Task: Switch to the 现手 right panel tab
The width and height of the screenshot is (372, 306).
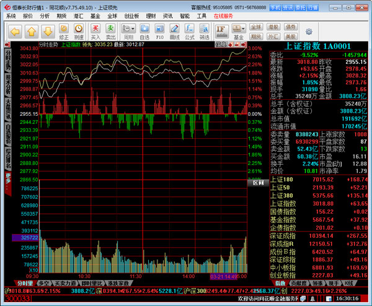Action: pyautogui.click(x=334, y=283)
